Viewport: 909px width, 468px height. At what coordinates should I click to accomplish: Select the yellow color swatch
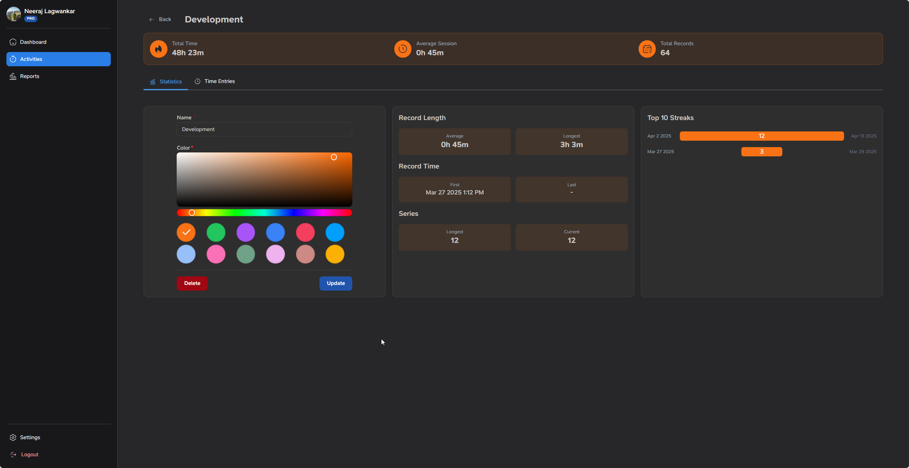(334, 254)
